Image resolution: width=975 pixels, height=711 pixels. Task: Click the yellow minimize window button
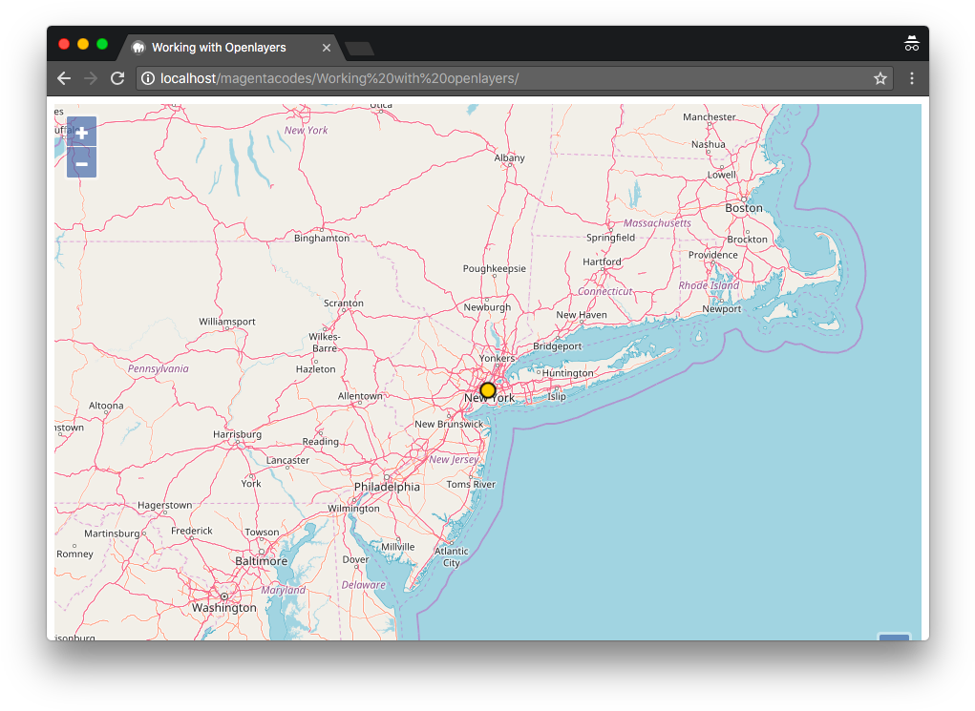click(83, 44)
